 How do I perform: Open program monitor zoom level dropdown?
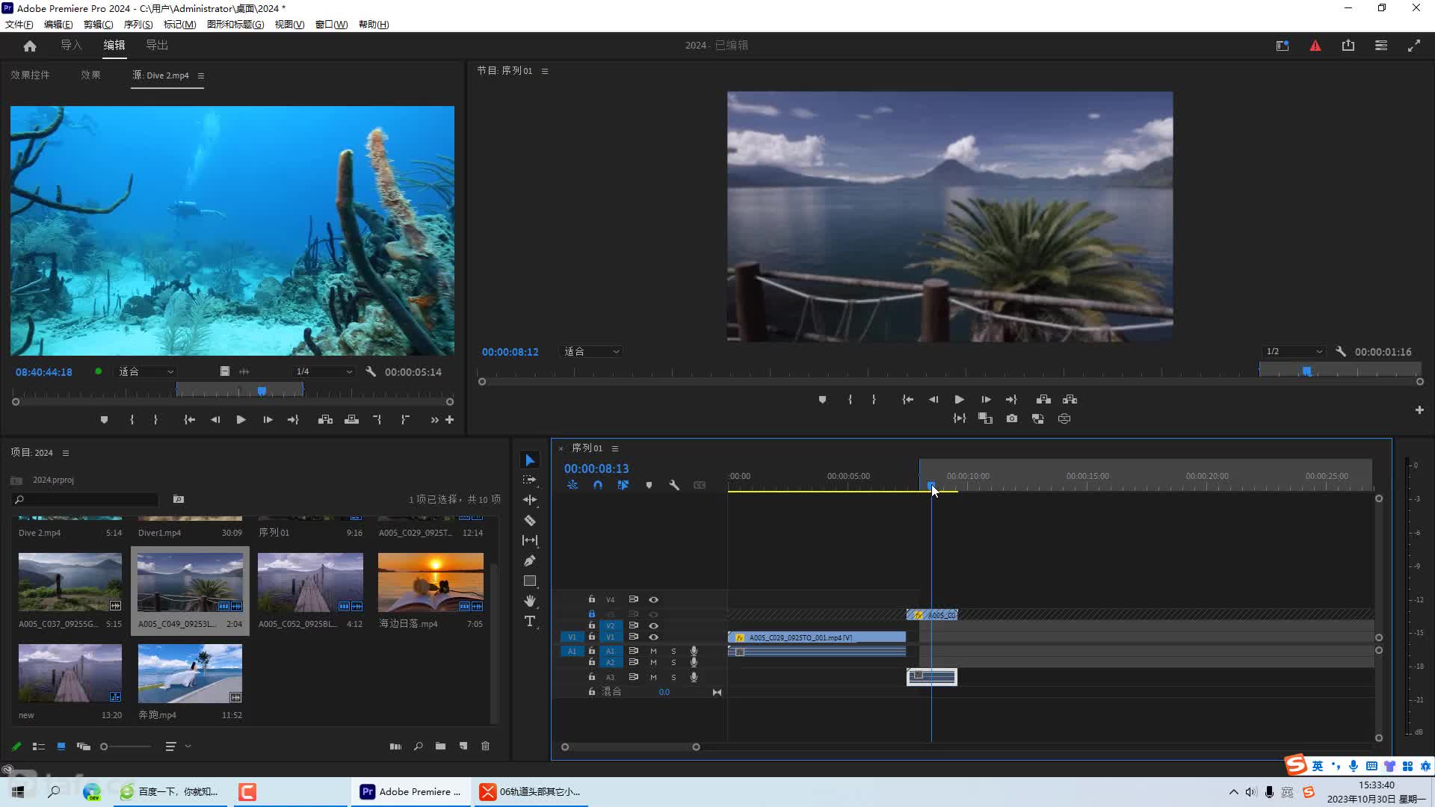point(590,351)
